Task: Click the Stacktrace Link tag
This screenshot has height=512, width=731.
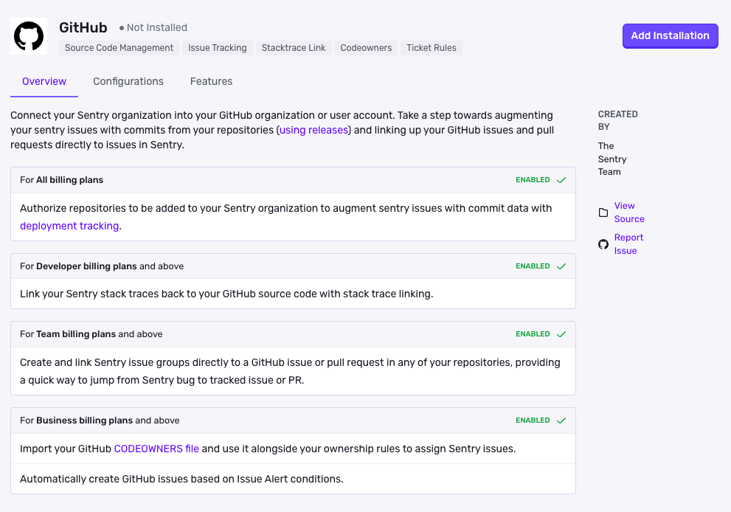Action: pos(294,48)
